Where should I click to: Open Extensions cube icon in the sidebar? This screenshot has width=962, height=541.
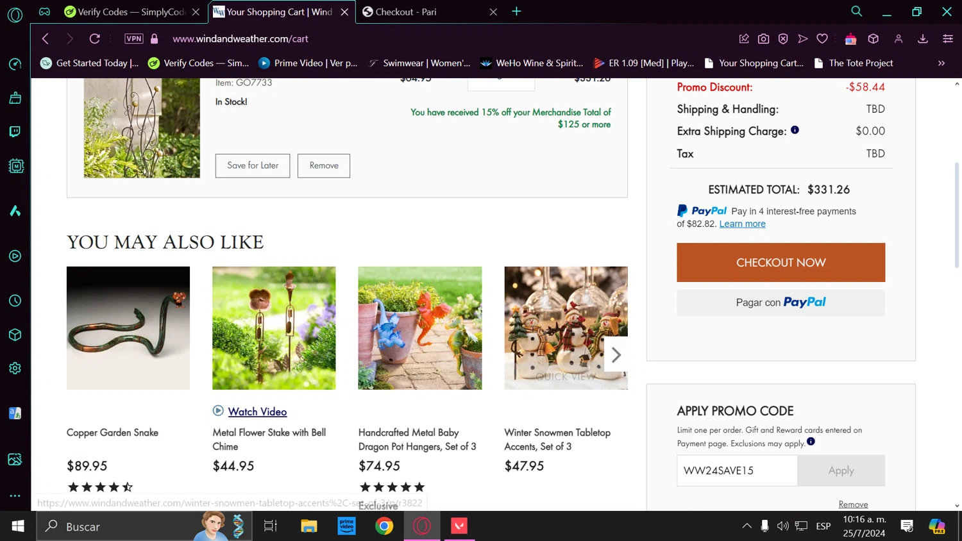coord(15,335)
